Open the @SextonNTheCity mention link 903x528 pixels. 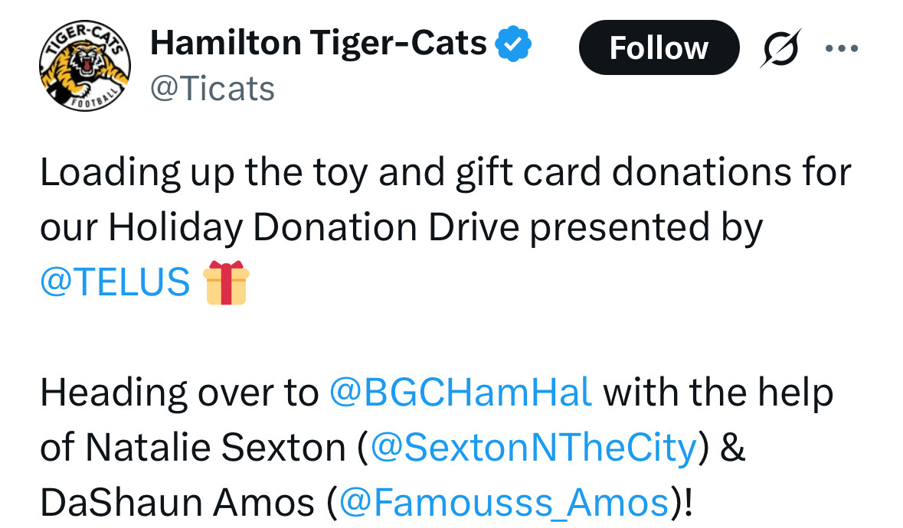(533, 448)
